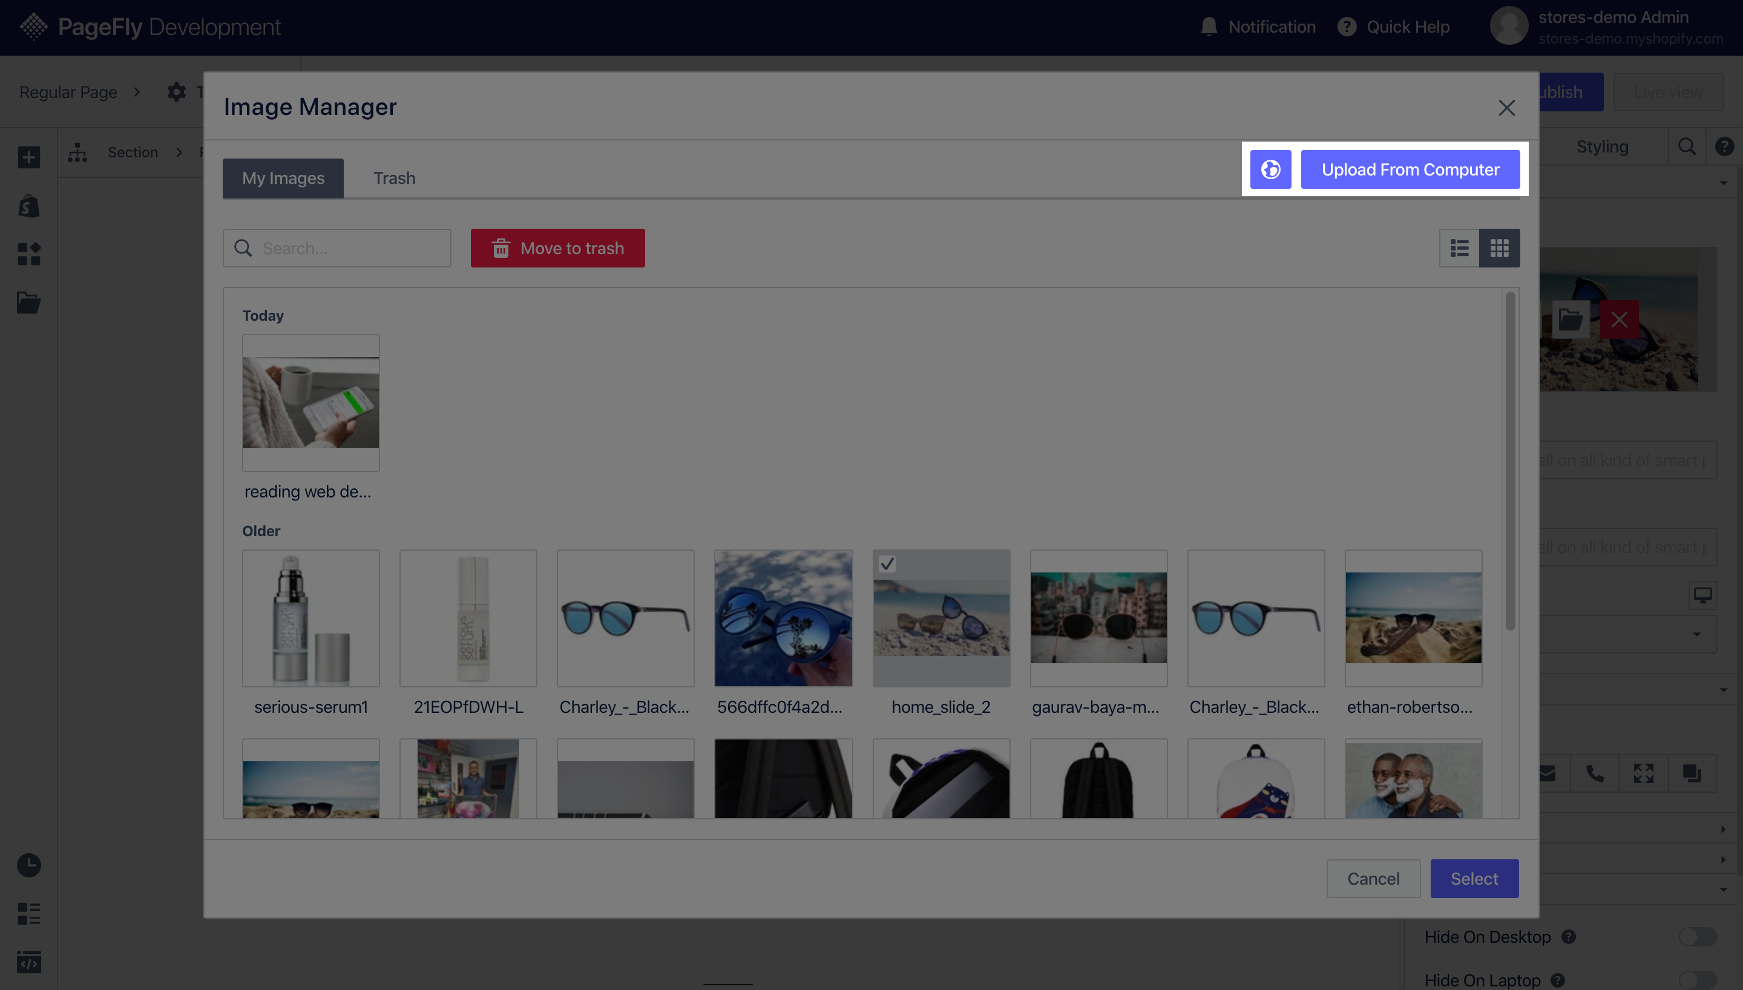The width and height of the screenshot is (1743, 990).
Task: Close the Image Manager dialog
Action: point(1506,108)
